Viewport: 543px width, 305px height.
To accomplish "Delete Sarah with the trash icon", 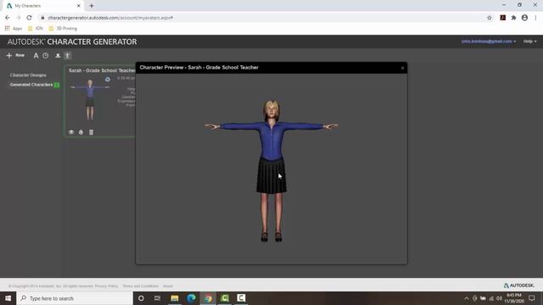I will [91, 132].
